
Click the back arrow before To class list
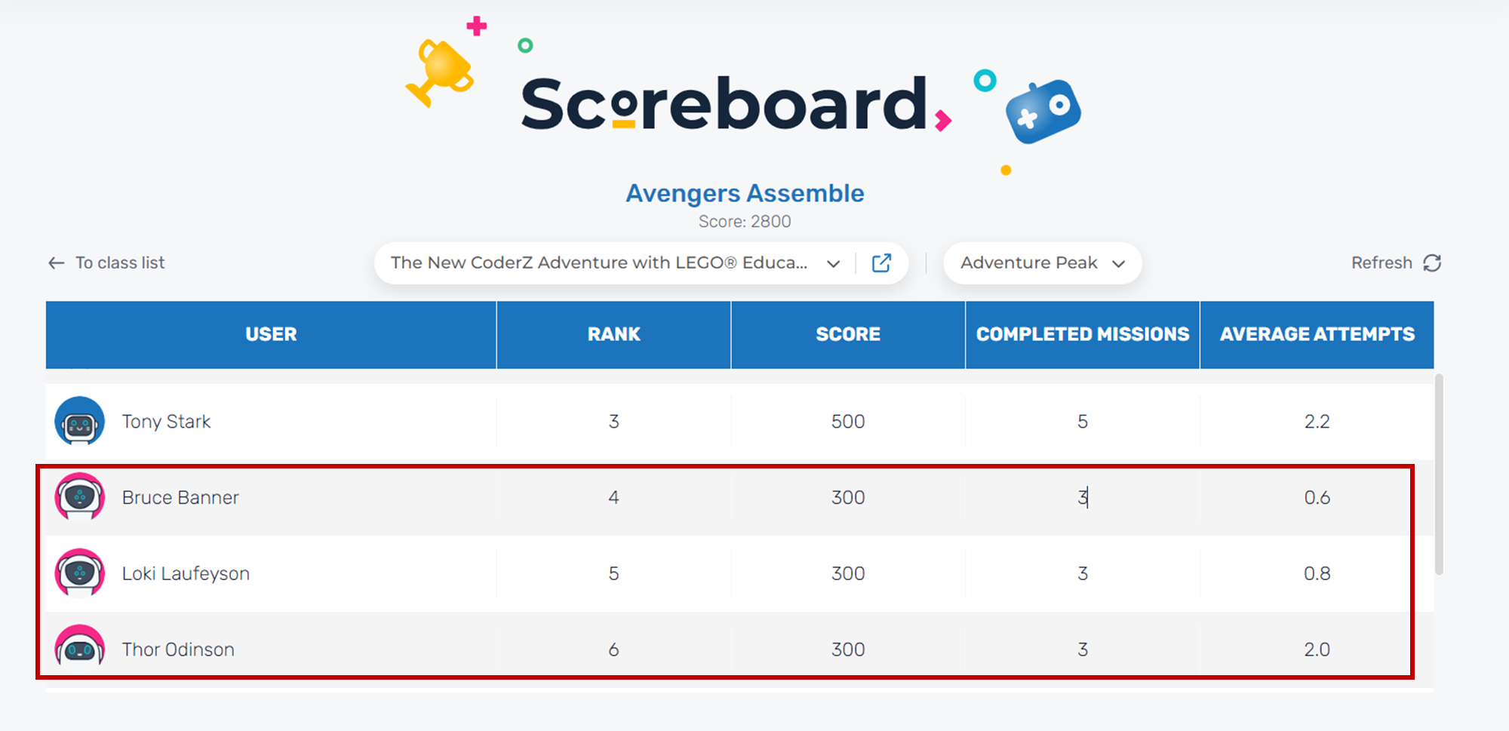[57, 263]
